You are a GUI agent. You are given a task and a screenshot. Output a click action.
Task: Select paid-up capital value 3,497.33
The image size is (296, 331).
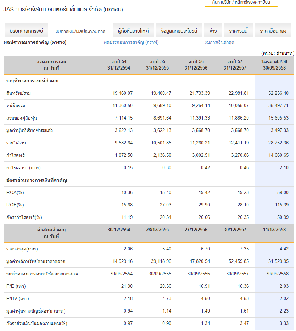pos(280,131)
